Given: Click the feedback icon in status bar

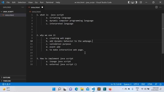Looking at the screenshot, I should point(156,84).
